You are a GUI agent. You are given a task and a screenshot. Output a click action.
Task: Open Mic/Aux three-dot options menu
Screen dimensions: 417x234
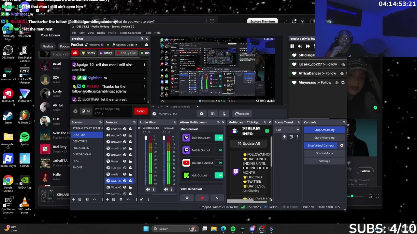point(172,189)
